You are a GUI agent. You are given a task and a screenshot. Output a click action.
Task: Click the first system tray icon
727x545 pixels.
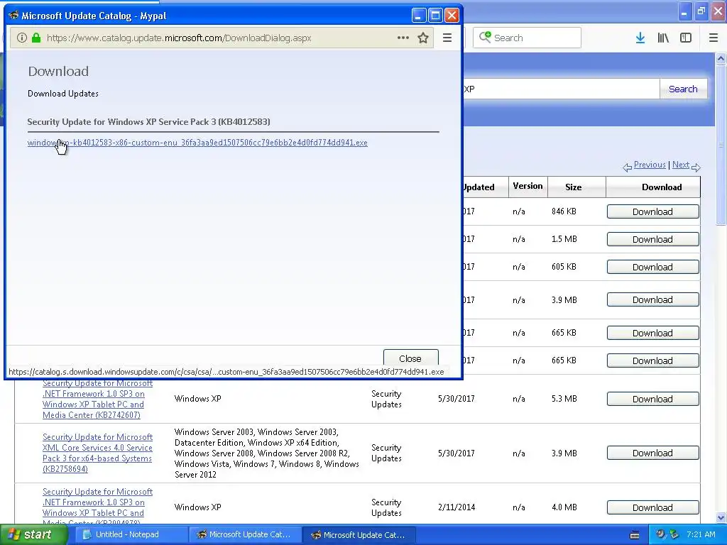[x=661, y=534]
